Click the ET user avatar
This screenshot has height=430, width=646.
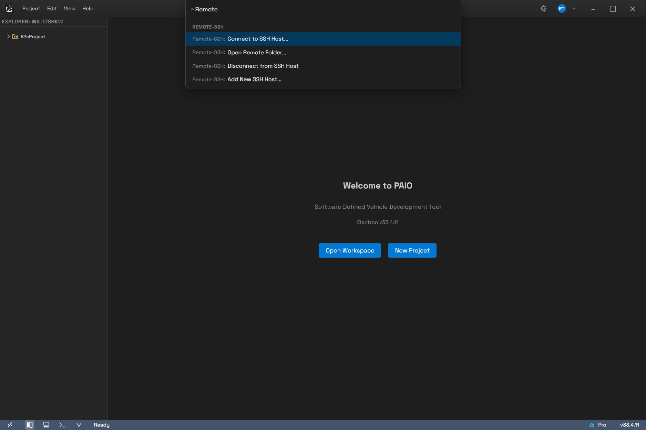[x=562, y=9]
